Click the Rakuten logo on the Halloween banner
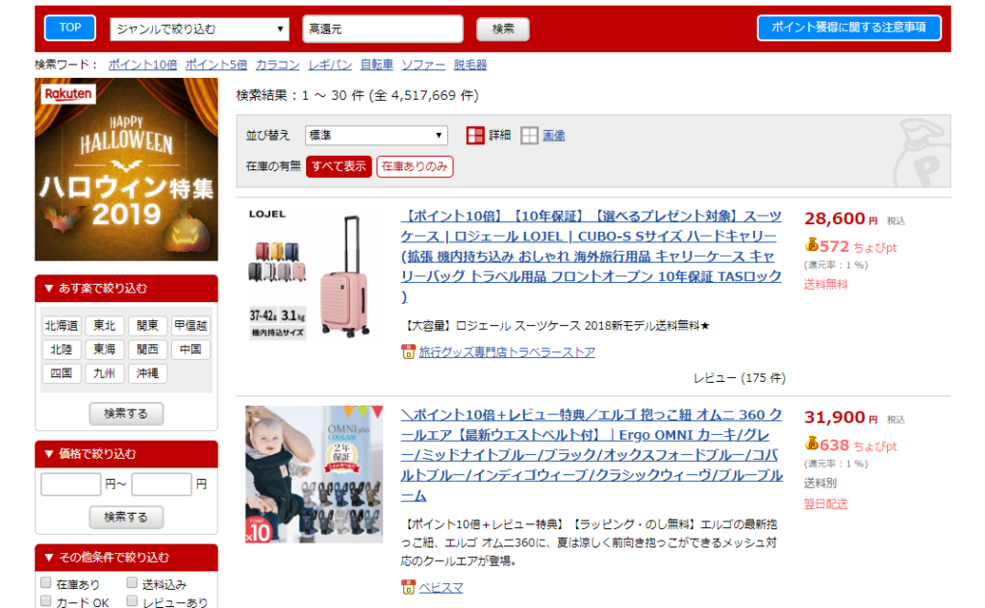The image size is (985, 608). click(x=68, y=94)
